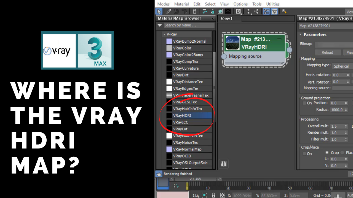This screenshot has width=353, height=198.
Task: Select the arrow Select tool in toolbar
Action: 159,11
